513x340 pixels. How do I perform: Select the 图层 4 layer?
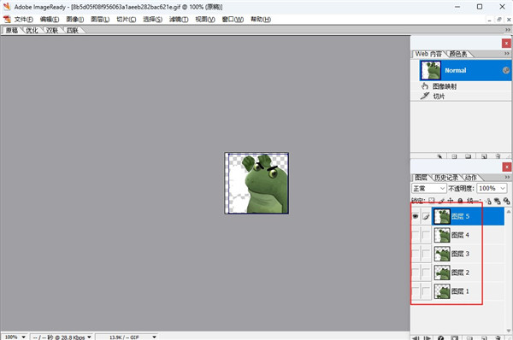click(x=469, y=235)
